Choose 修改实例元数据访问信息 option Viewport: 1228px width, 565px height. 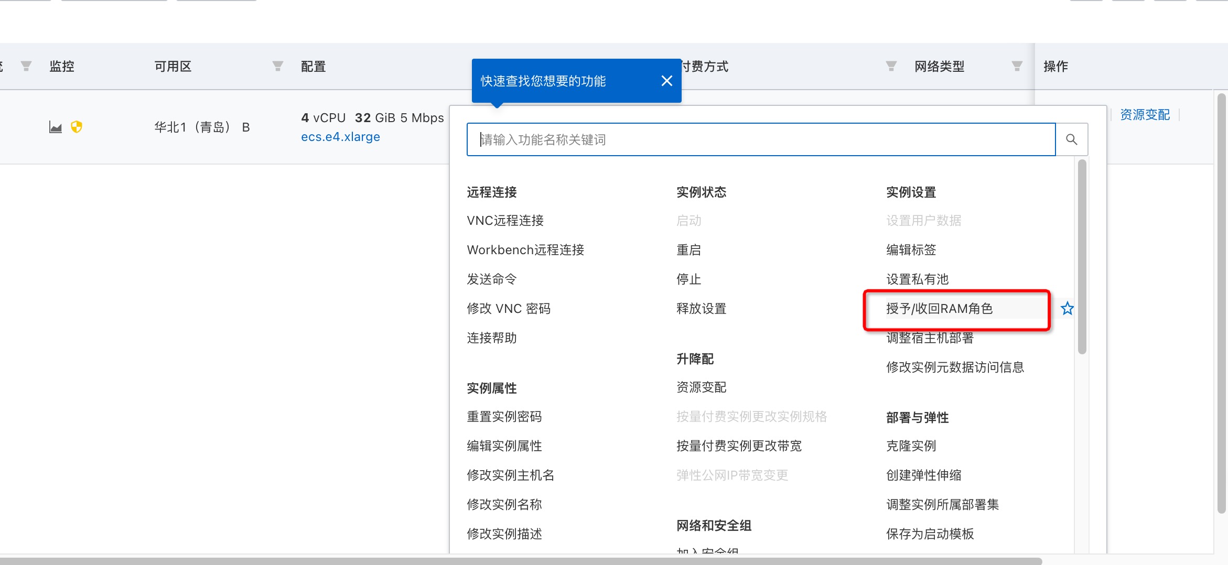click(x=955, y=367)
